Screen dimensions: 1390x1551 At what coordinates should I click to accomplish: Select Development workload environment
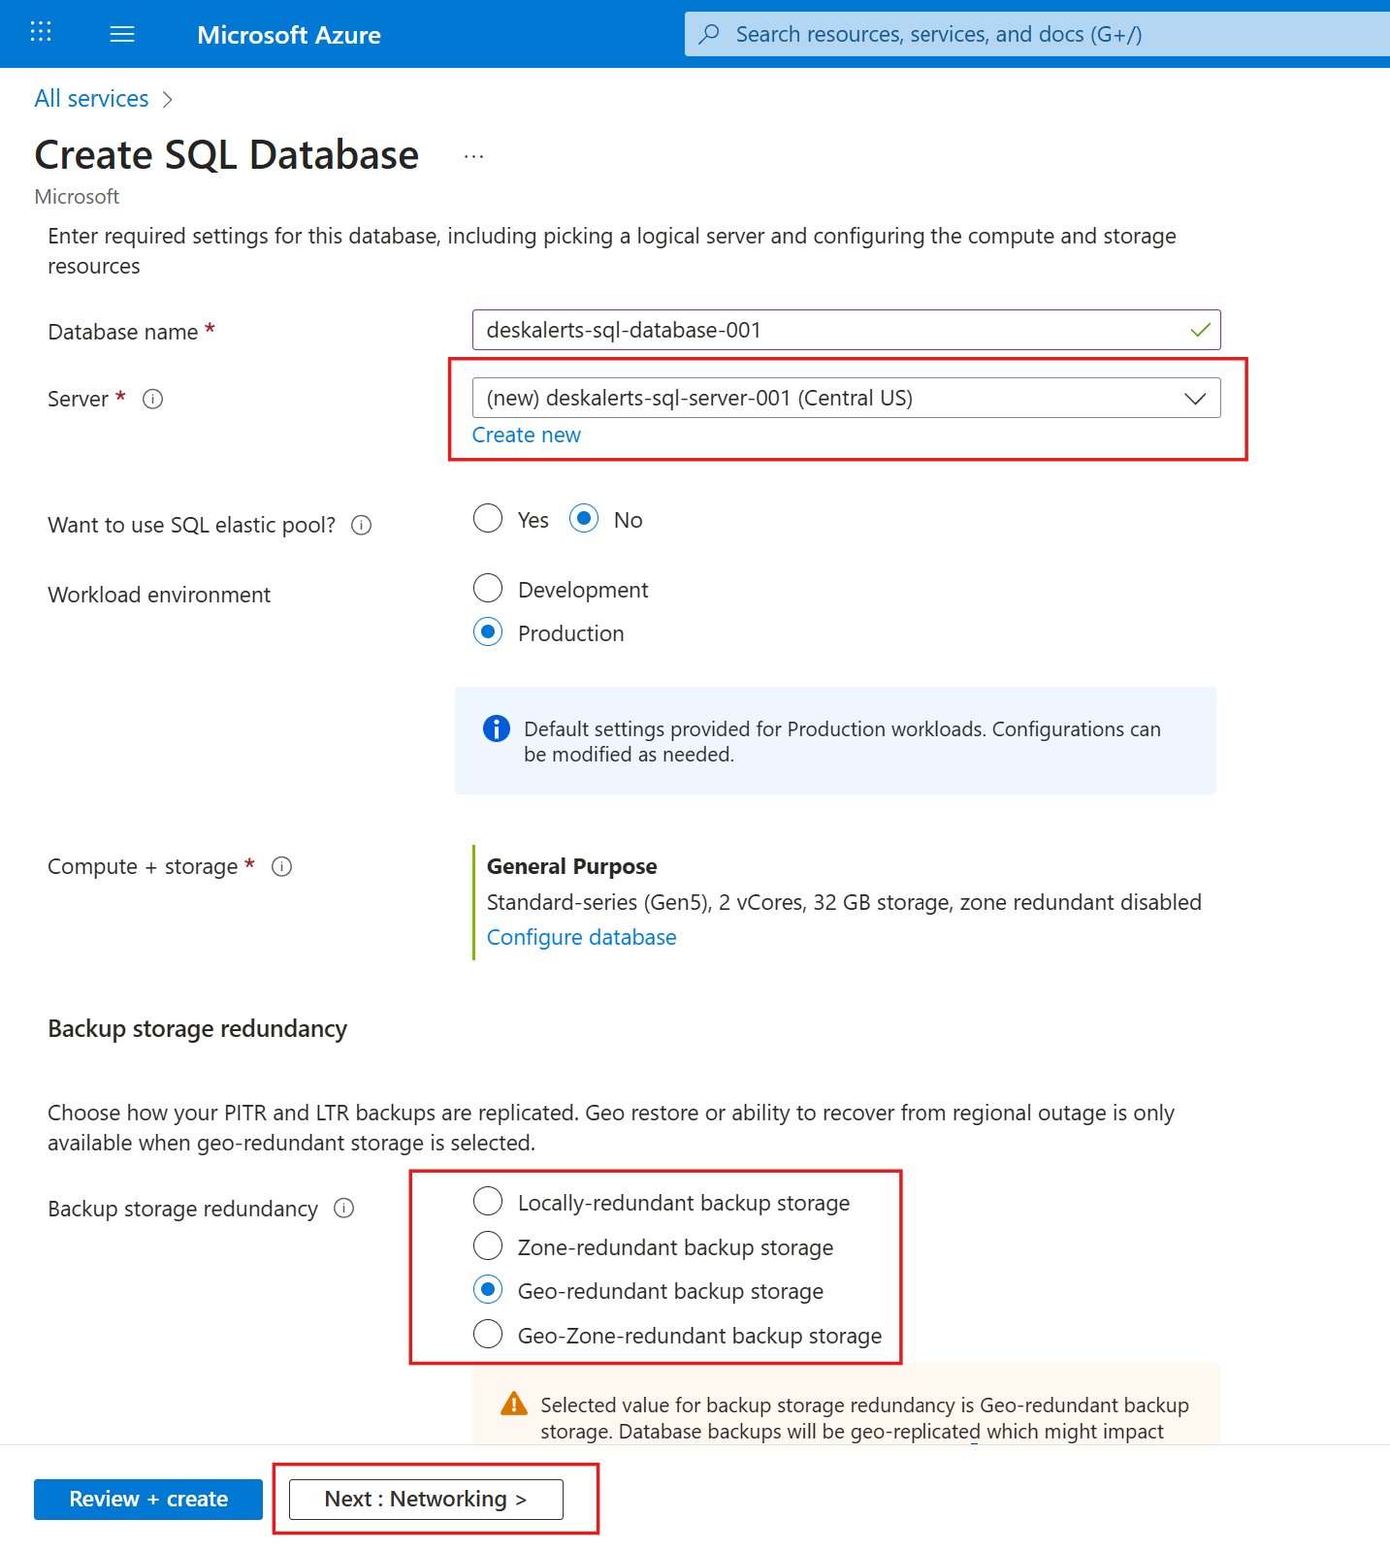[488, 588]
